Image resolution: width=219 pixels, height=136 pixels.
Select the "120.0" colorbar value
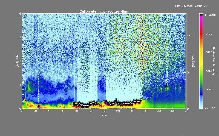(209, 71)
